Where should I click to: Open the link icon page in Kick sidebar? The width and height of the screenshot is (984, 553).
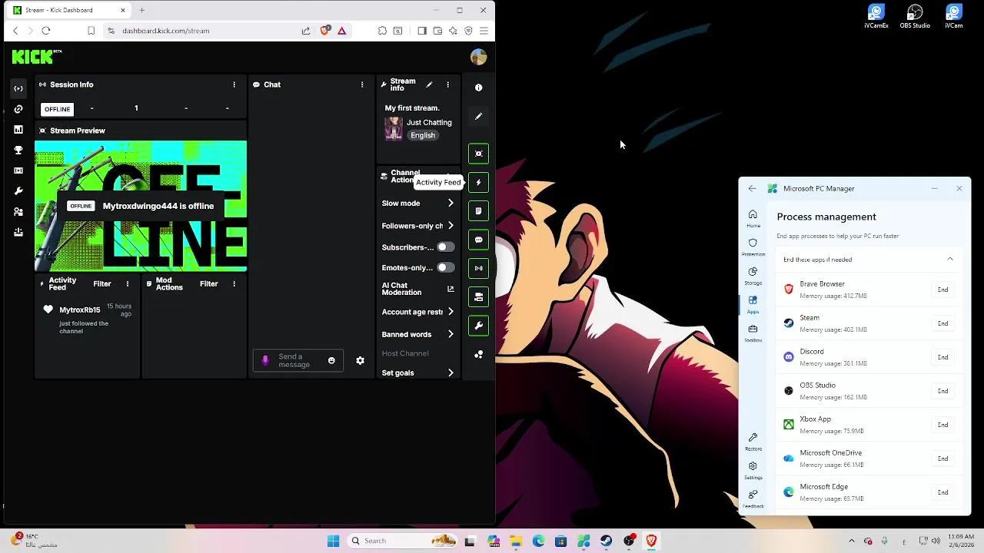[18, 109]
